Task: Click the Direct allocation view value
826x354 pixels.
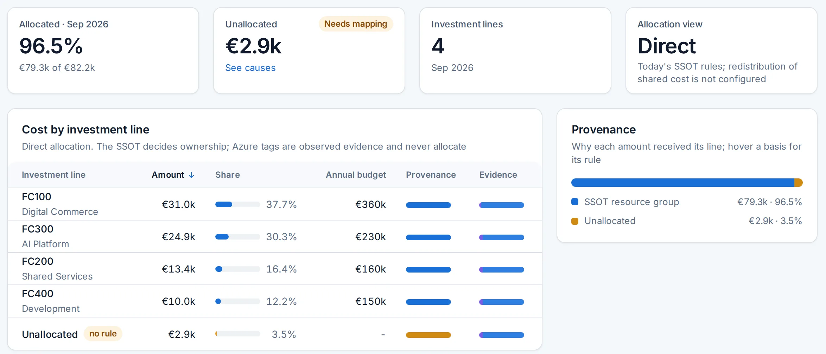Action: click(x=667, y=46)
